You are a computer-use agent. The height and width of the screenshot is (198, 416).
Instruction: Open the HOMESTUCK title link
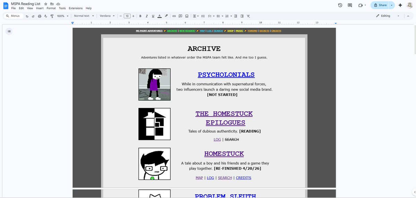[x=224, y=154]
